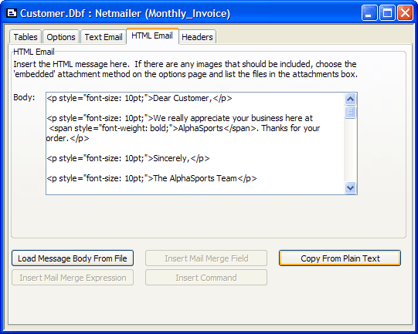Click Copy From Plain Text button
Image resolution: width=418 pixels, height=334 pixels.
340,258
